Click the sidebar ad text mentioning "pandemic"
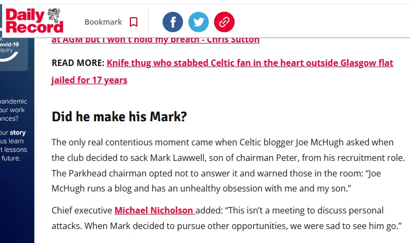This screenshot has width=410, height=243. pos(14,101)
